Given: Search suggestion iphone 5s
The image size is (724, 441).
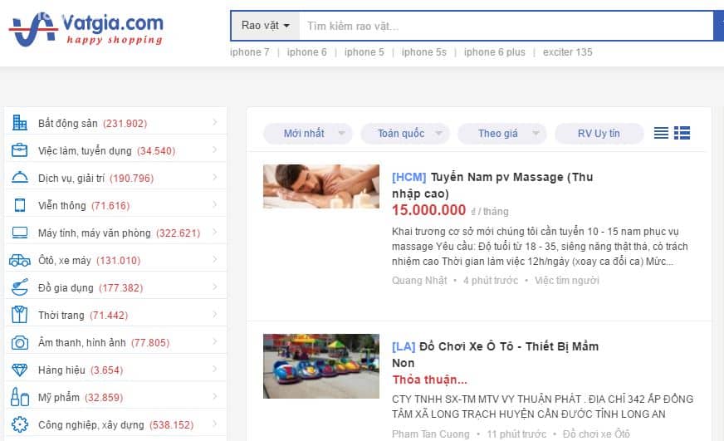Looking at the screenshot, I should tap(424, 52).
